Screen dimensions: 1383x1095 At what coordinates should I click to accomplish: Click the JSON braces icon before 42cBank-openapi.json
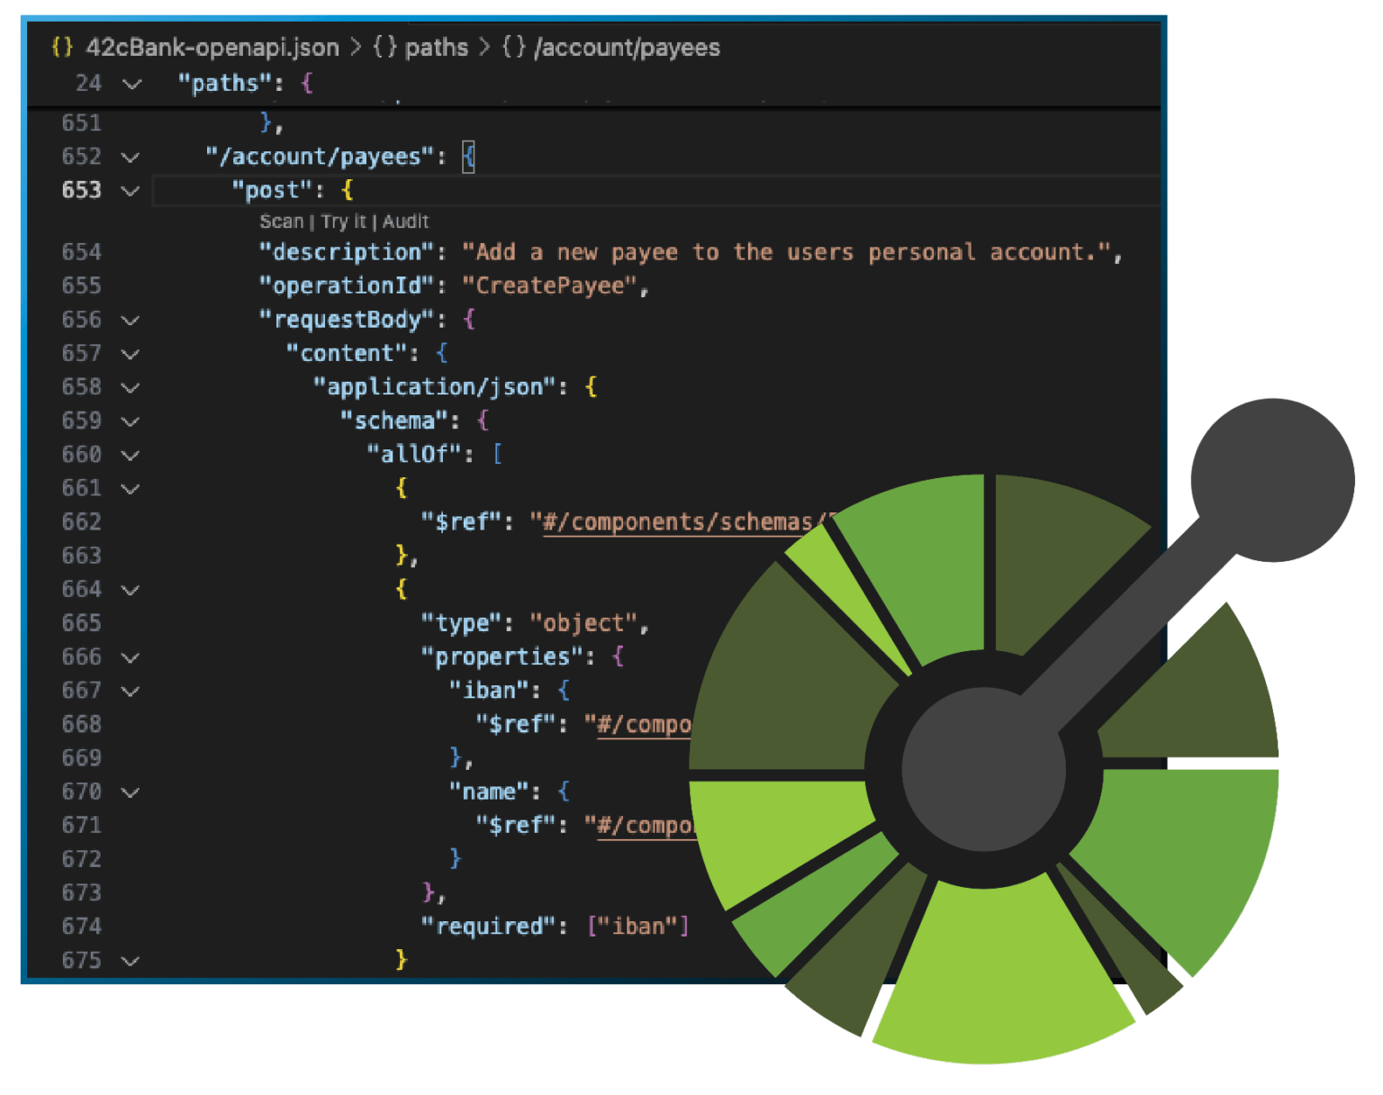coord(62,48)
